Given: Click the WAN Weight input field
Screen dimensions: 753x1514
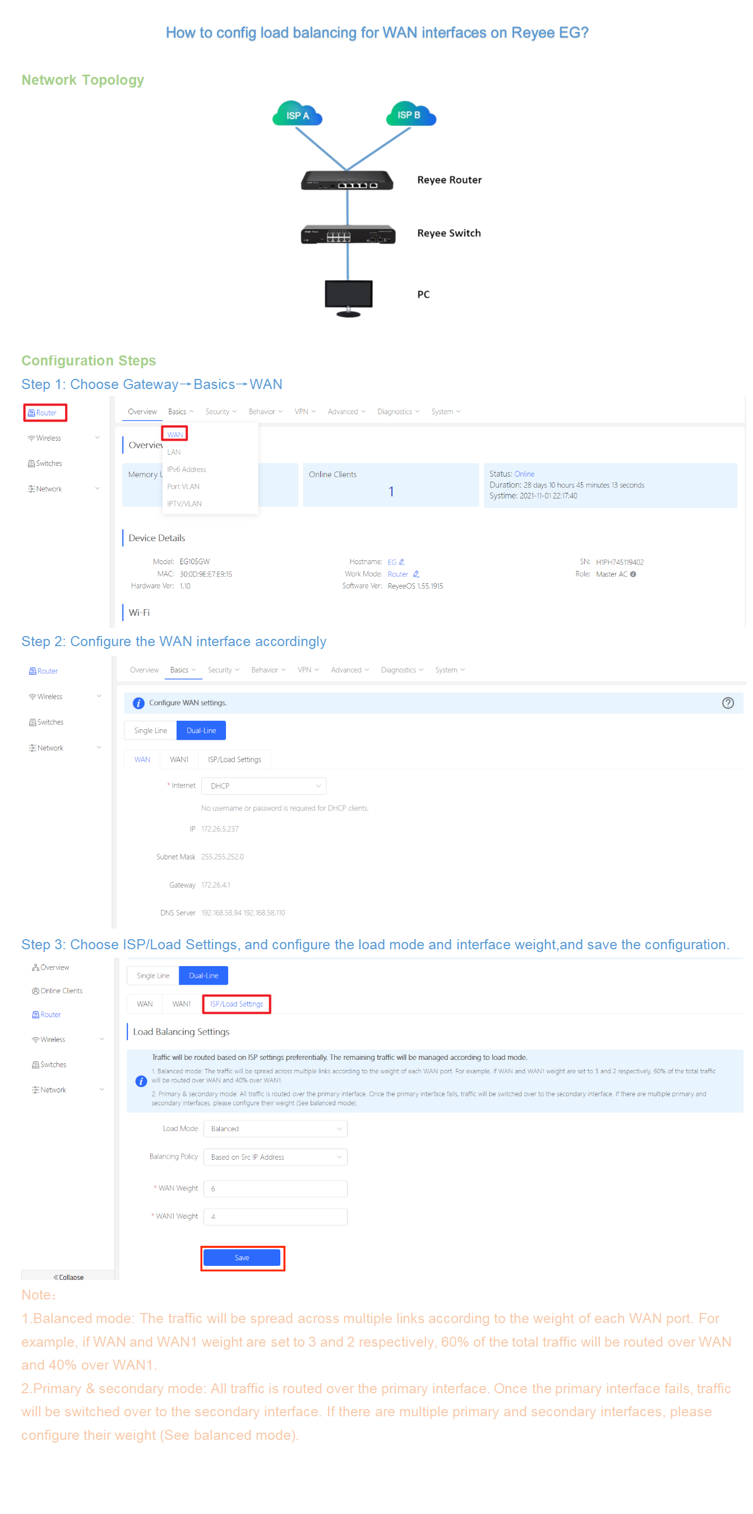Looking at the screenshot, I should point(275,1188).
